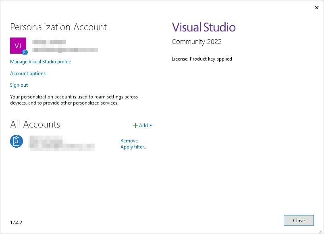Viewport: 324px width, 234px height.
Task: Click the Close button
Action: click(x=299, y=220)
